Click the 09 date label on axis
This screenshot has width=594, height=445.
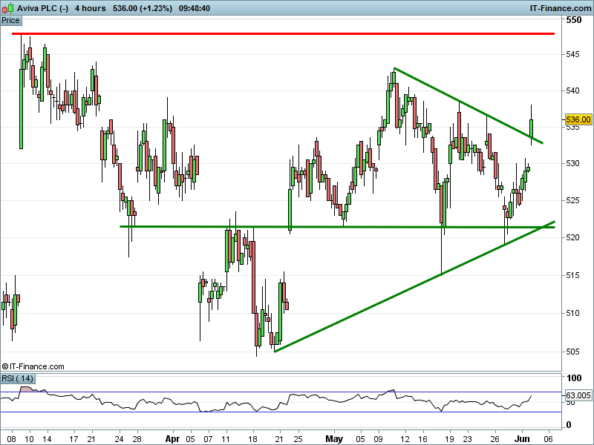tap(379, 439)
